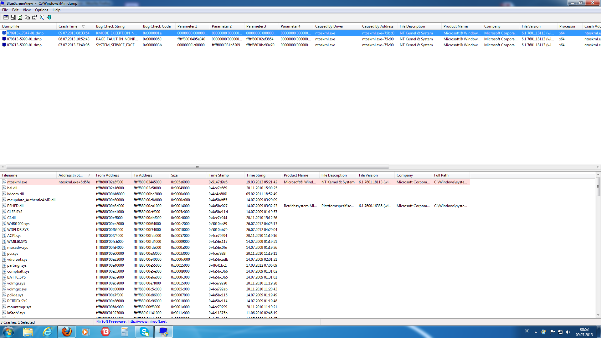Image resolution: width=601 pixels, height=338 pixels.
Task: Click the lower pane scroll-down arrow
Action: [x=598, y=315]
